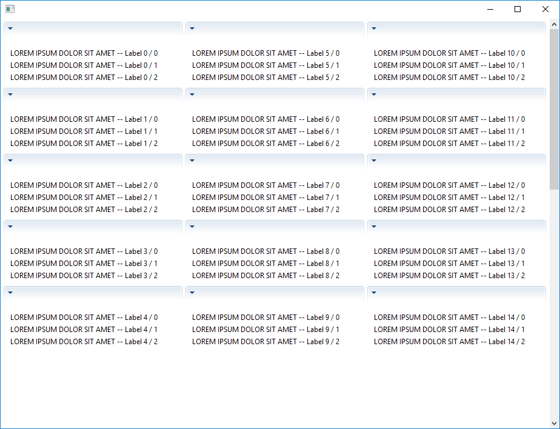Image resolution: width=560 pixels, height=429 pixels.
Task: Select the line Label 14 / 1
Action: tap(449, 330)
